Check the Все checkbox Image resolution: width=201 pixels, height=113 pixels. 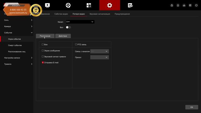pyautogui.click(x=43, y=44)
